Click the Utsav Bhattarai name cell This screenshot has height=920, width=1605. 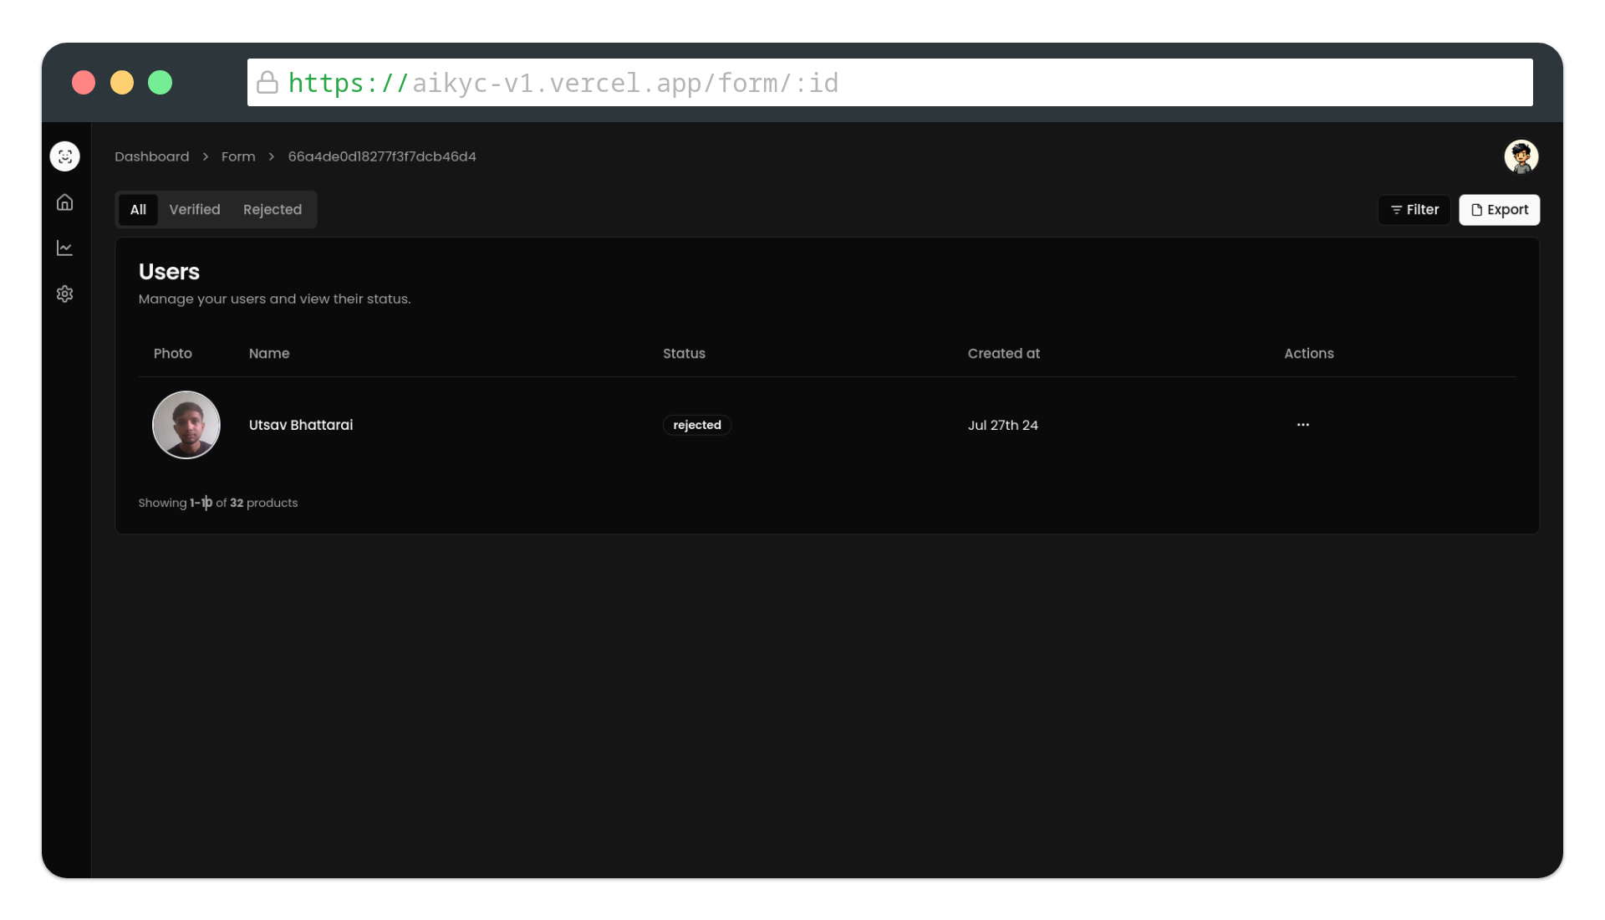pos(301,425)
